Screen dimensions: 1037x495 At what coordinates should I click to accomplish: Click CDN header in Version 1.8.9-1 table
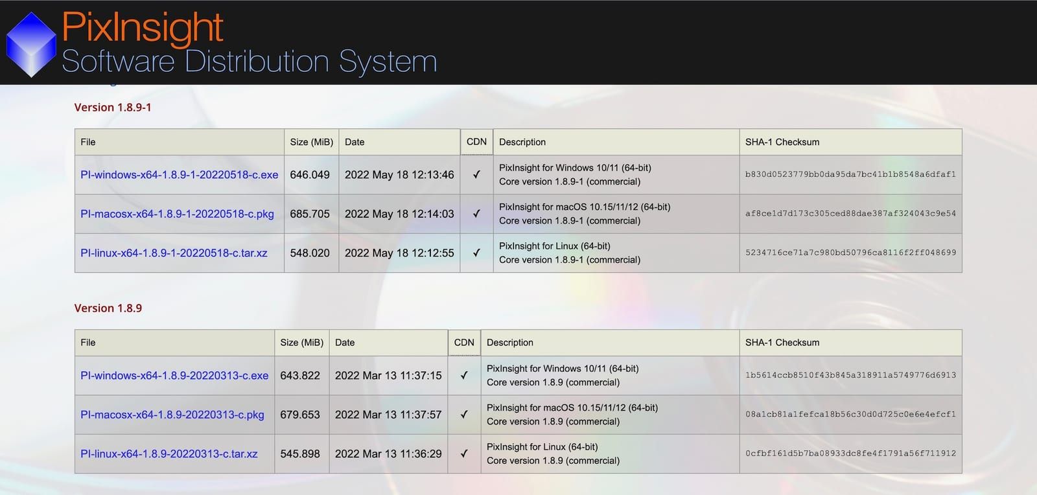[x=476, y=142]
